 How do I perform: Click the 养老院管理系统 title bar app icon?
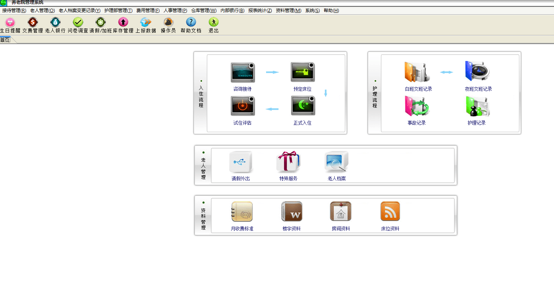[3, 3]
